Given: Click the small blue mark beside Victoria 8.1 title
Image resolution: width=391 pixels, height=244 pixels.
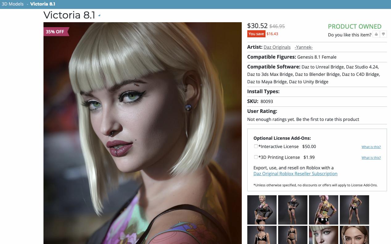Looking at the screenshot, I should tap(99, 15).
